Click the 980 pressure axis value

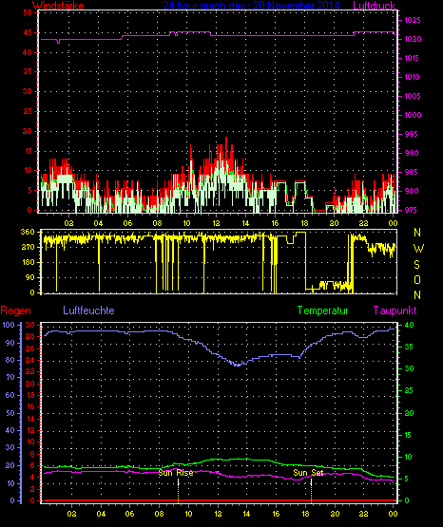coord(412,191)
